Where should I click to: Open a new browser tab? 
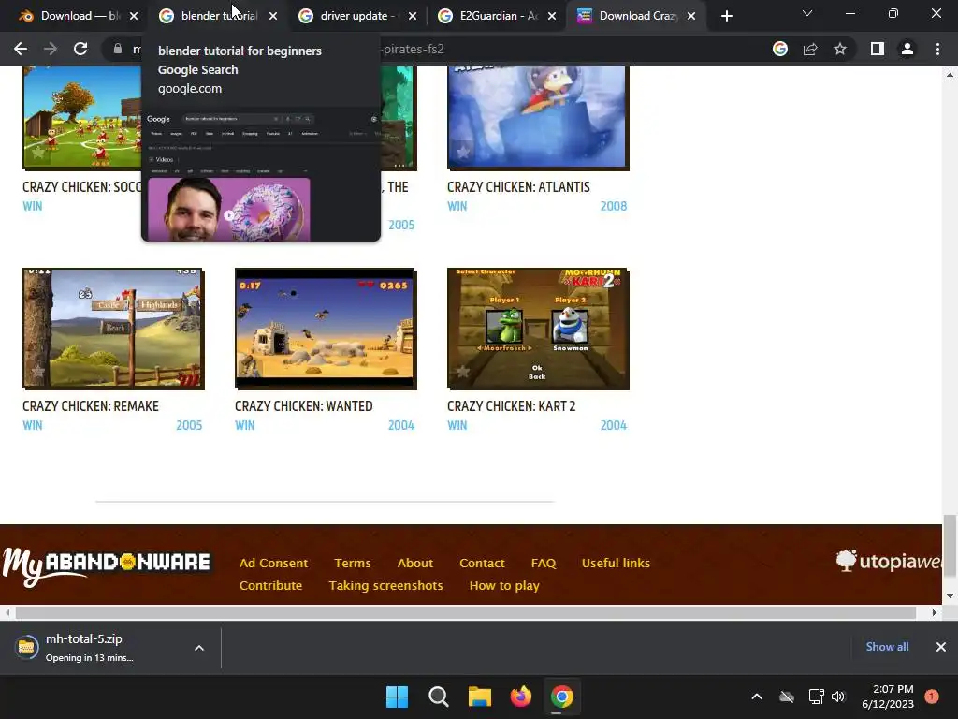click(x=726, y=16)
